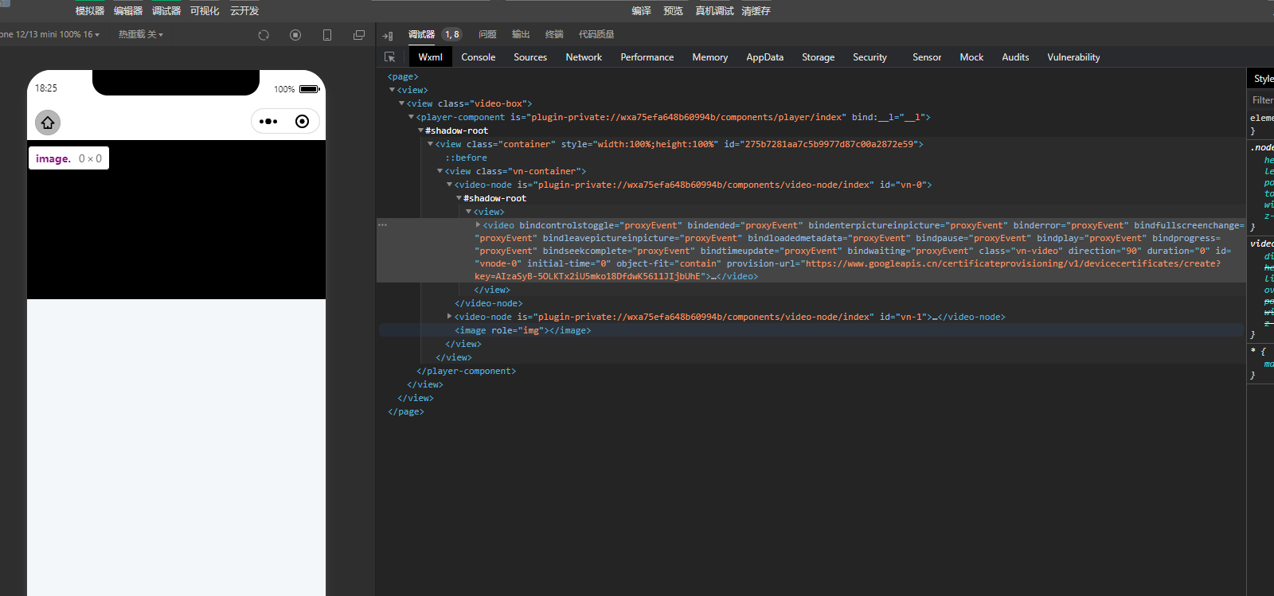Open the device model and zoom dropdown
The width and height of the screenshot is (1274, 596).
(x=49, y=34)
